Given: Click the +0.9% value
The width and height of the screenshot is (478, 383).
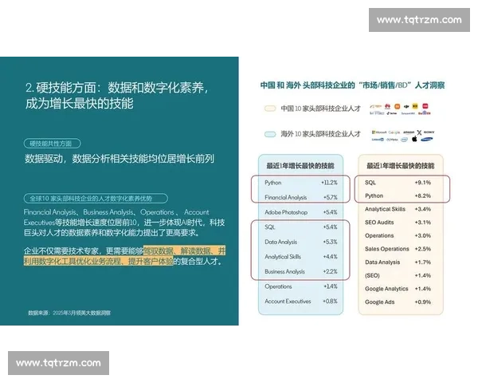Looking at the screenshot, I should (423, 302).
